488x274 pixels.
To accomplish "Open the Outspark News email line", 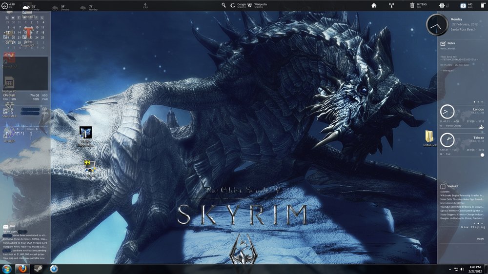I will pos(24,247).
